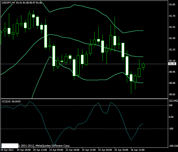Click the CCI line's lowest trough
This screenshot has height=152, width=178.
point(54,145)
